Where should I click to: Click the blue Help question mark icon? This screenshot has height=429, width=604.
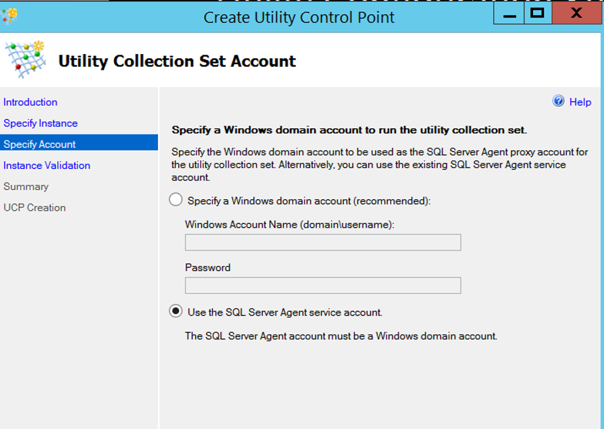click(558, 101)
